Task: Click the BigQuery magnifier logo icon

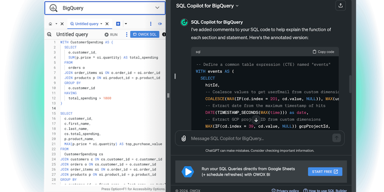Action: tap(53, 8)
